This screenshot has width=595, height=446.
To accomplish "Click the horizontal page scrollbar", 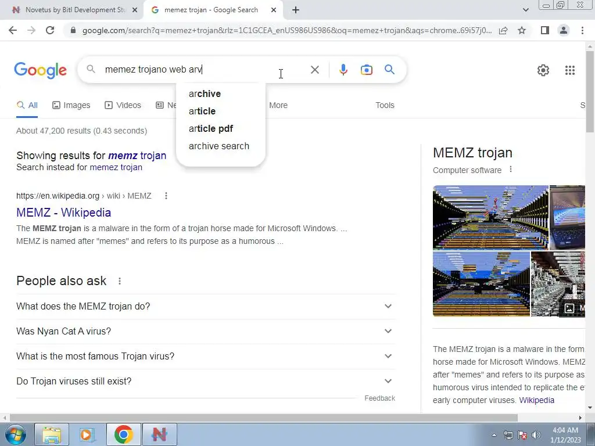I will tap(264, 418).
